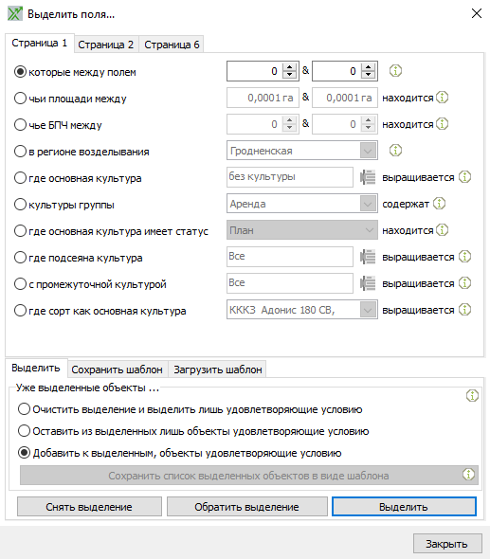Select 'где основная культура имеет статус' option

point(20,230)
